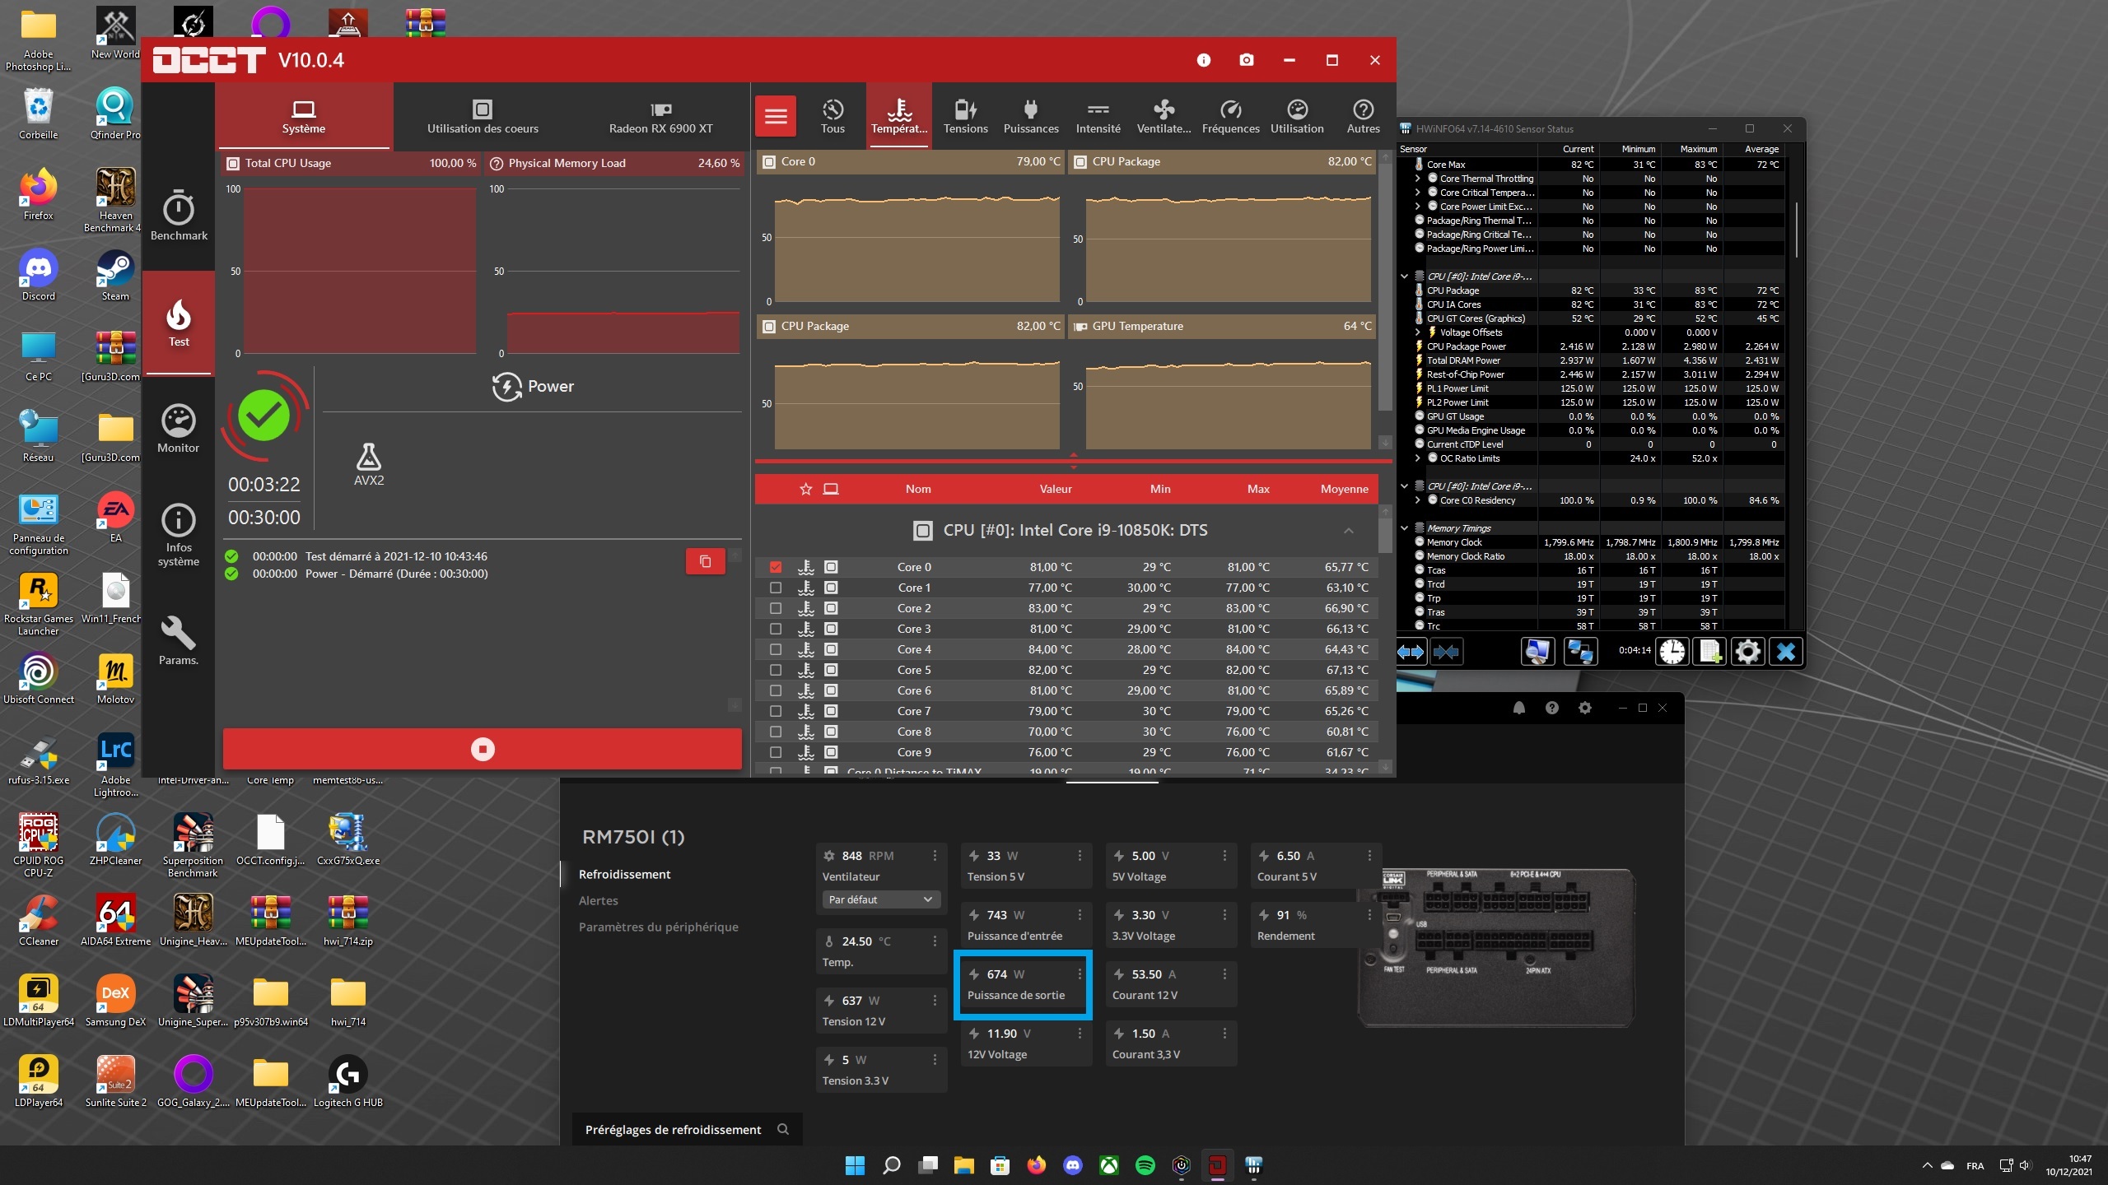Open the Benchmark section in OCCT sidebar
Viewport: 2108px width, 1185px height.
pyautogui.click(x=179, y=216)
